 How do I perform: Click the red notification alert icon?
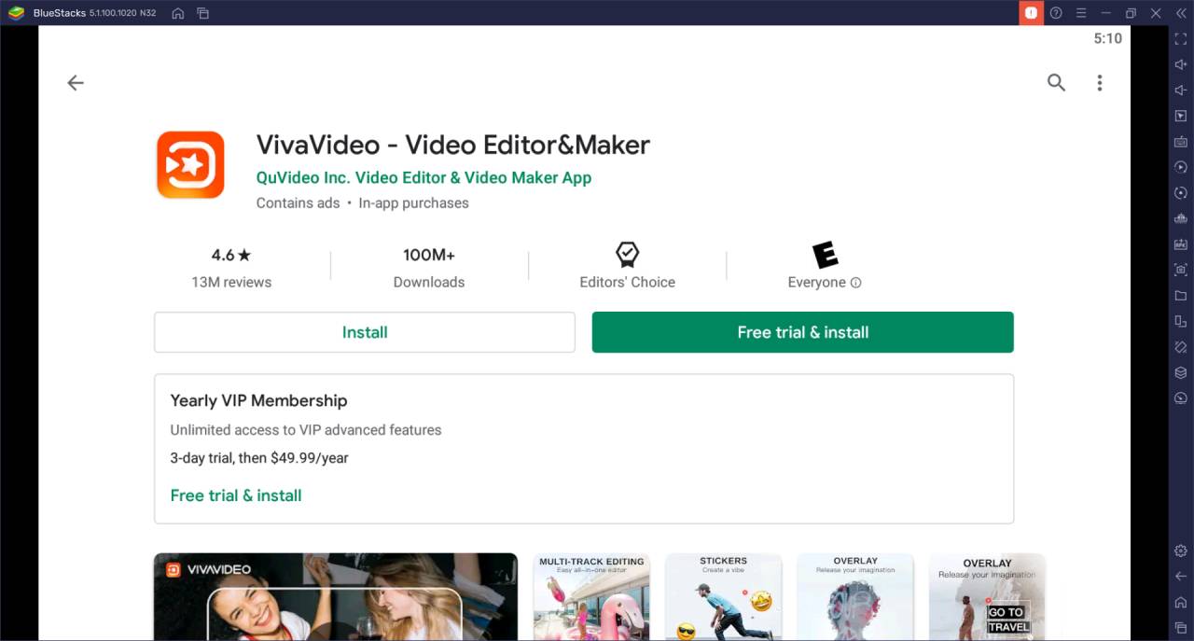pos(1031,13)
